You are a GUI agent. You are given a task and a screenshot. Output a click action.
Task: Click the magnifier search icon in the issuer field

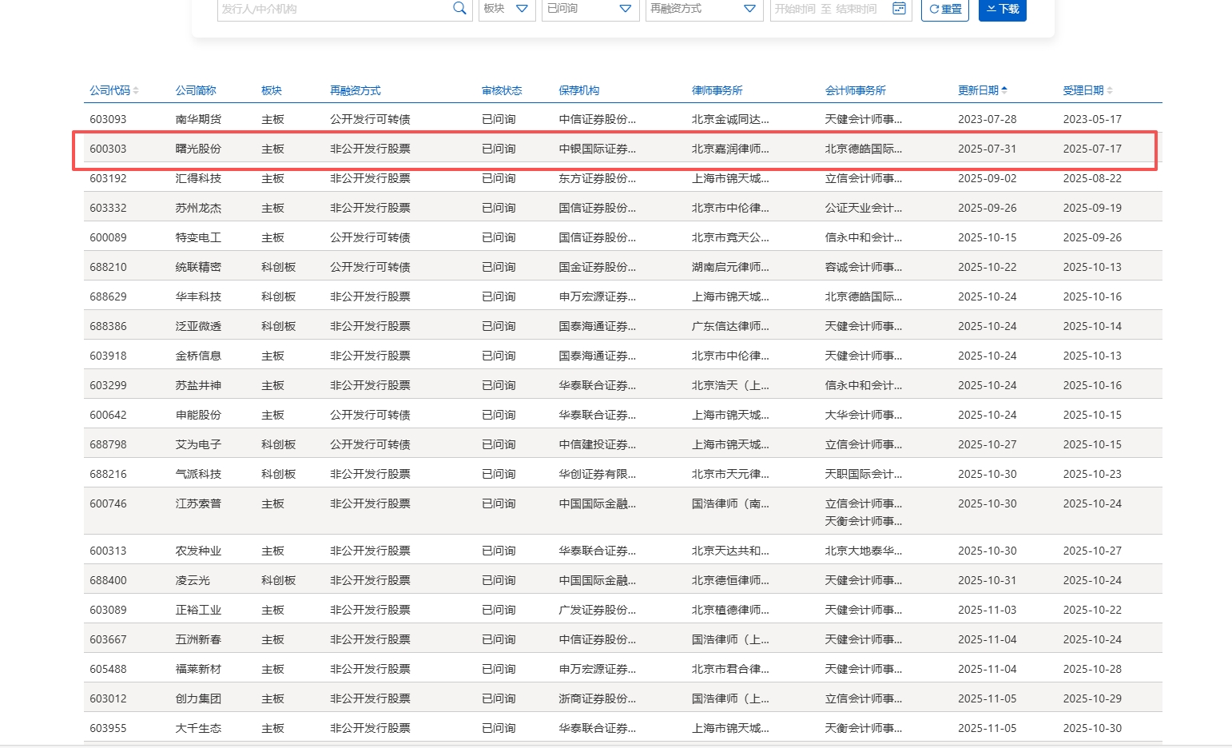[x=459, y=8]
